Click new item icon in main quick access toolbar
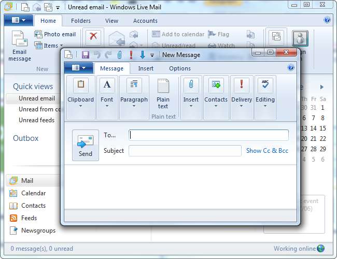The width and height of the screenshot is (337, 259). coord(25,8)
